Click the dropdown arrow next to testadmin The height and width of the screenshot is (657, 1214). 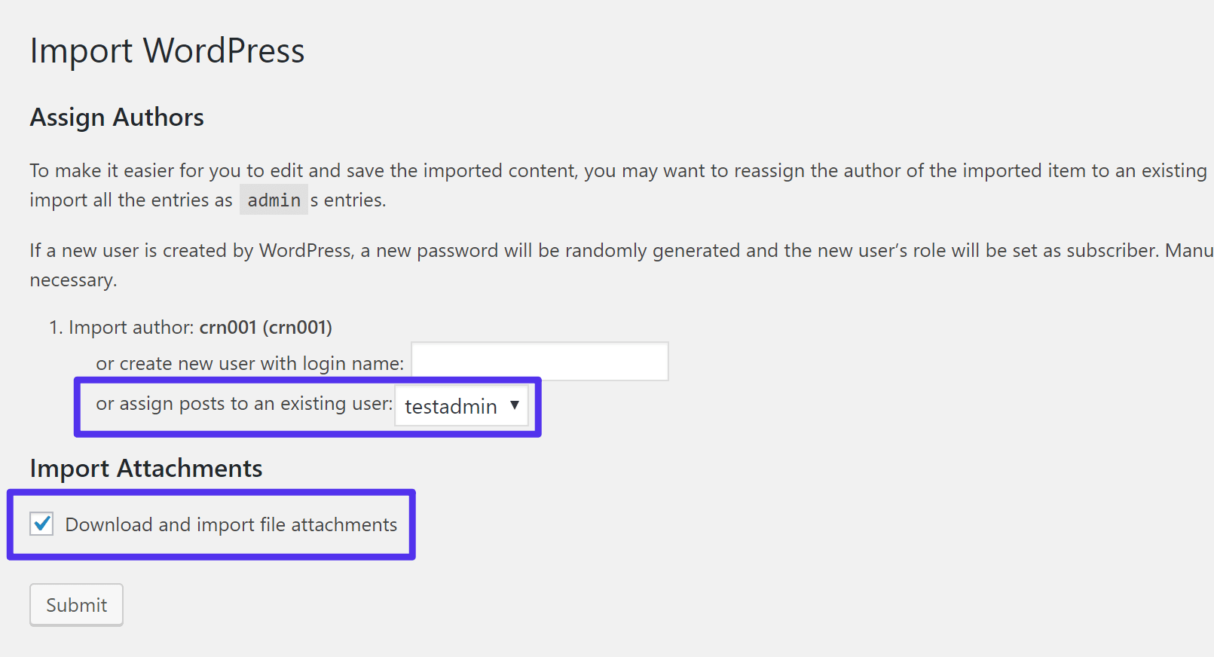point(515,406)
